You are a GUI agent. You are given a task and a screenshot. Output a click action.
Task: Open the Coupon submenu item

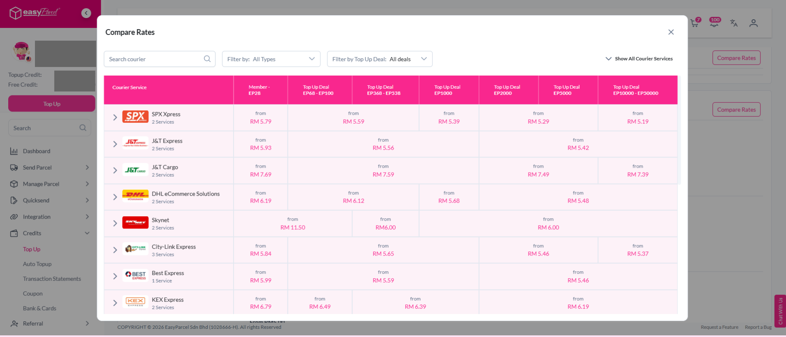32,293
